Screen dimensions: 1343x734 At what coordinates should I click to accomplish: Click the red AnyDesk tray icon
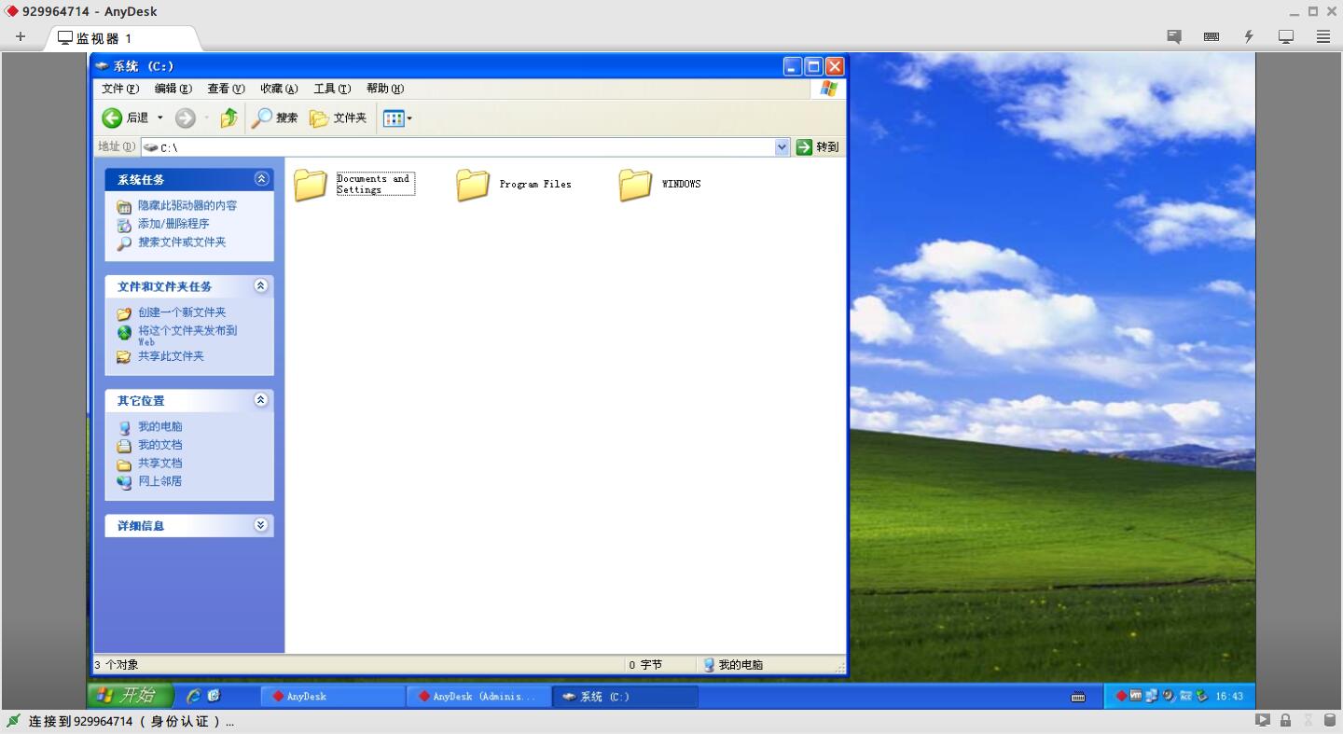point(1121,696)
